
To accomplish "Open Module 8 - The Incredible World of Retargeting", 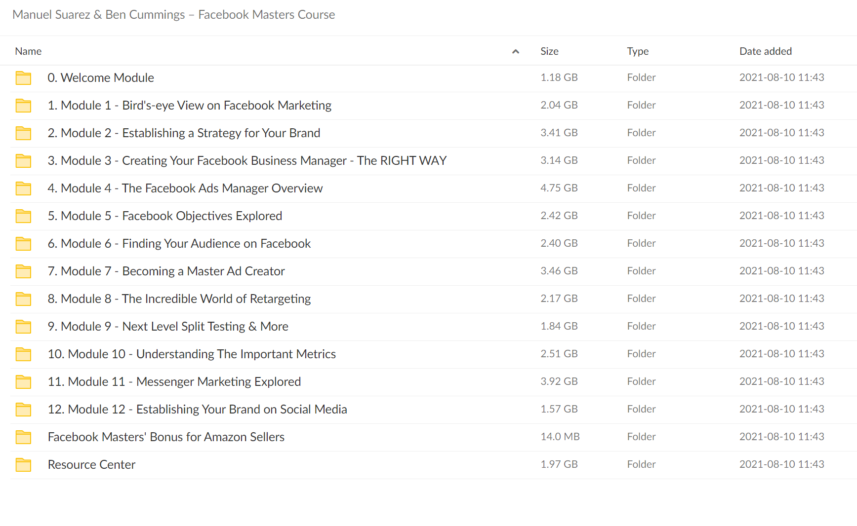I will pos(179,299).
